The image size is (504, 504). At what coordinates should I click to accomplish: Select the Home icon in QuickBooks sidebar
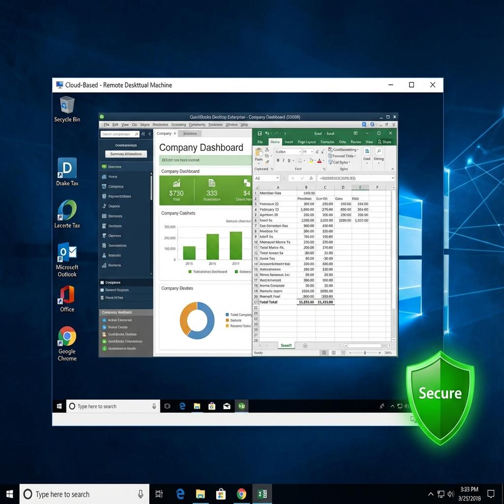104,177
